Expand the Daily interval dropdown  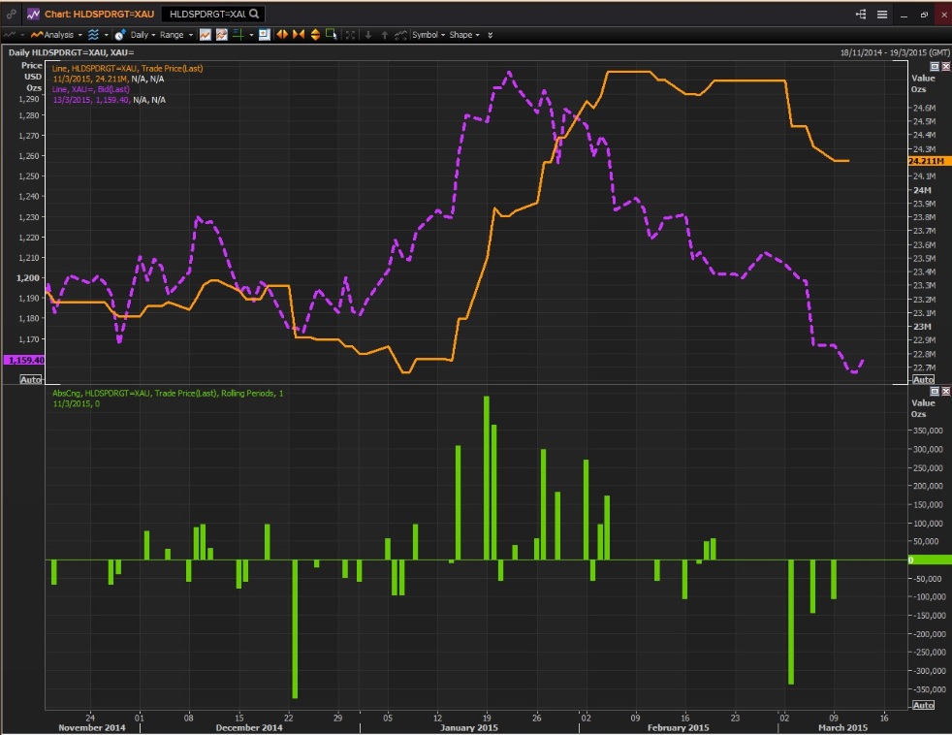(x=141, y=35)
